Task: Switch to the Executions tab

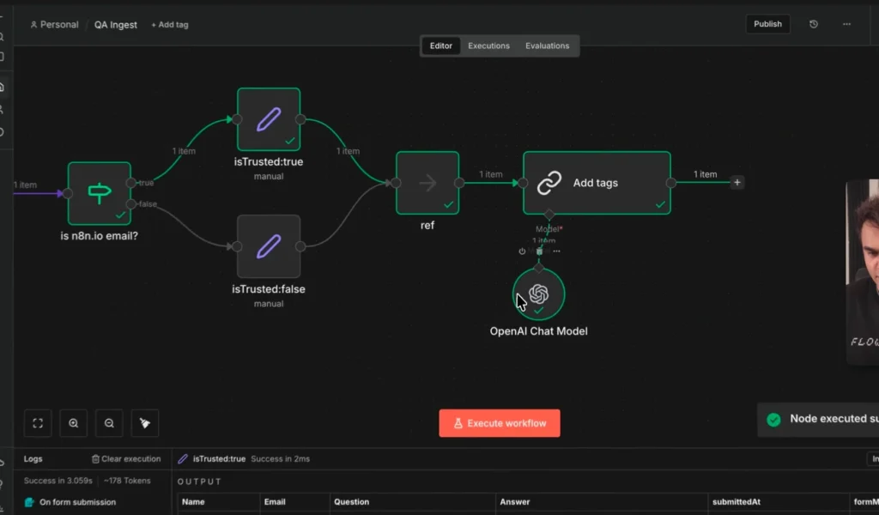Action: [x=488, y=45]
